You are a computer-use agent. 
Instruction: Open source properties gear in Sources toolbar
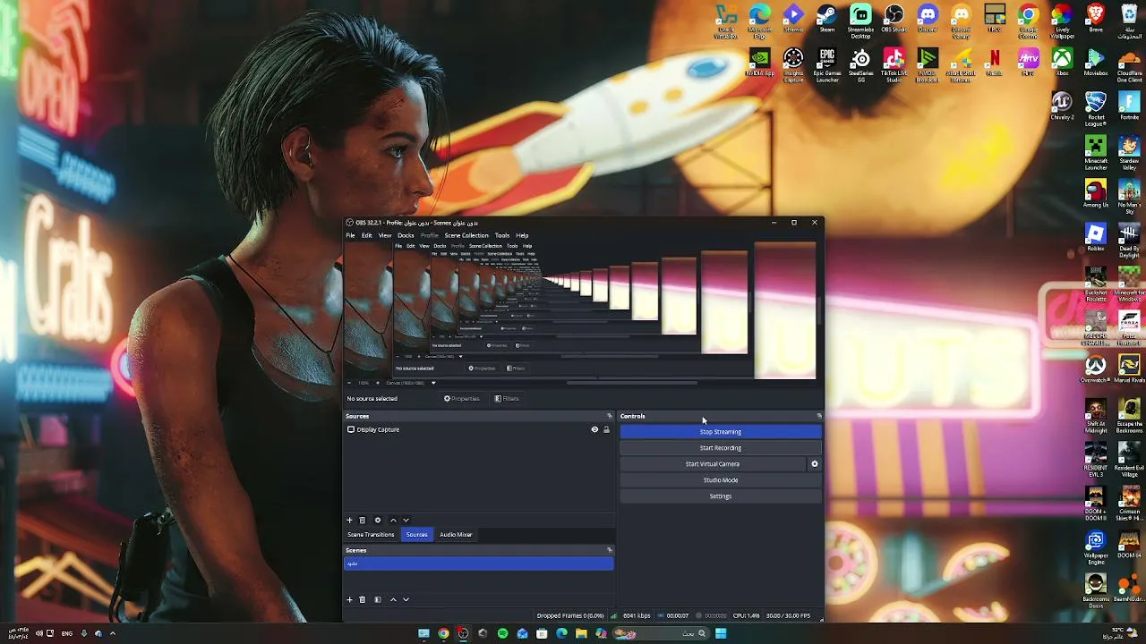point(378,521)
